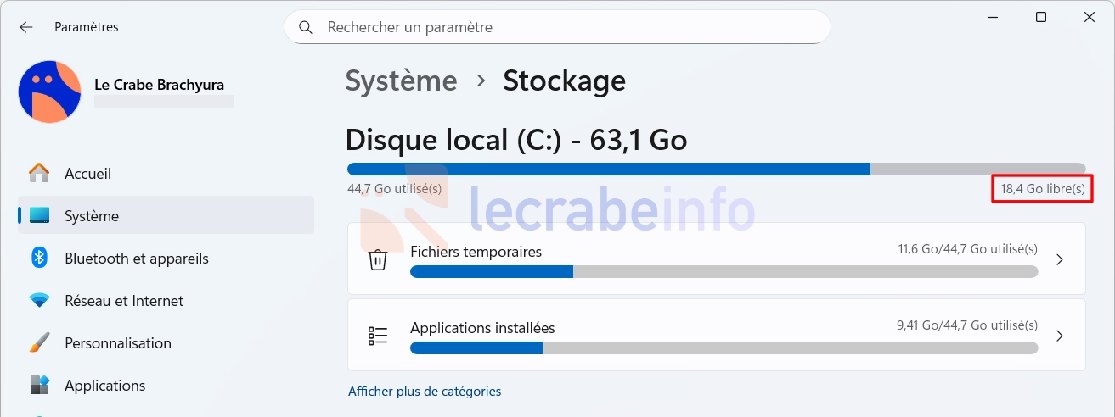The image size is (1115, 417).
Task: Expand Applications installées with its chevron
Action: tap(1059, 336)
